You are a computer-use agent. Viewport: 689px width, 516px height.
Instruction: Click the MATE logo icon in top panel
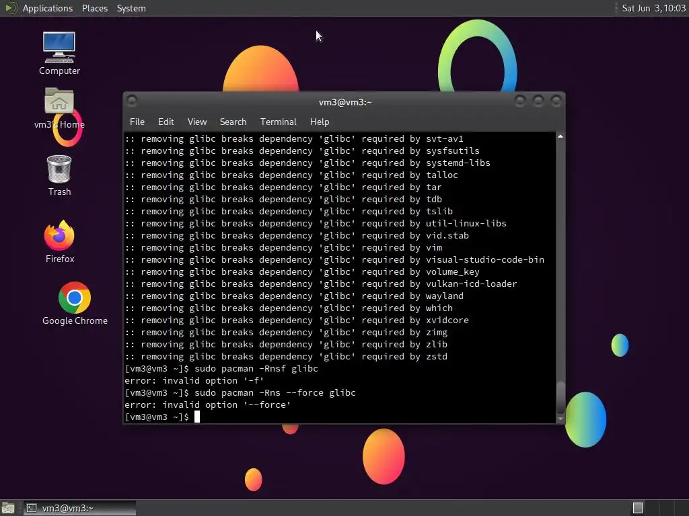tap(11, 8)
